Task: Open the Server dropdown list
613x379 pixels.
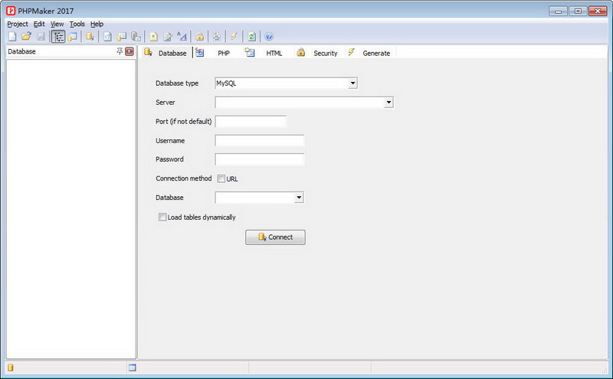Action: tap(388, 102)
